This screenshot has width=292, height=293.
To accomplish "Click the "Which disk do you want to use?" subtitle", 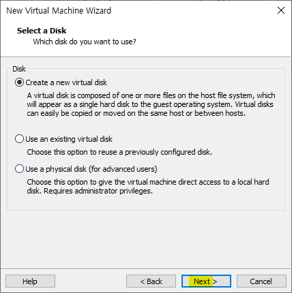I will click(85, 42).
